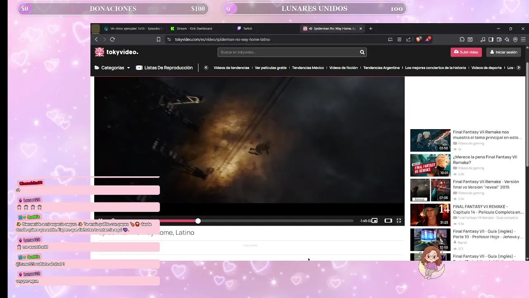529x298 pixels.
Task: Seek on the unplayed grey progress bar
Action: [x=277, y=221]
